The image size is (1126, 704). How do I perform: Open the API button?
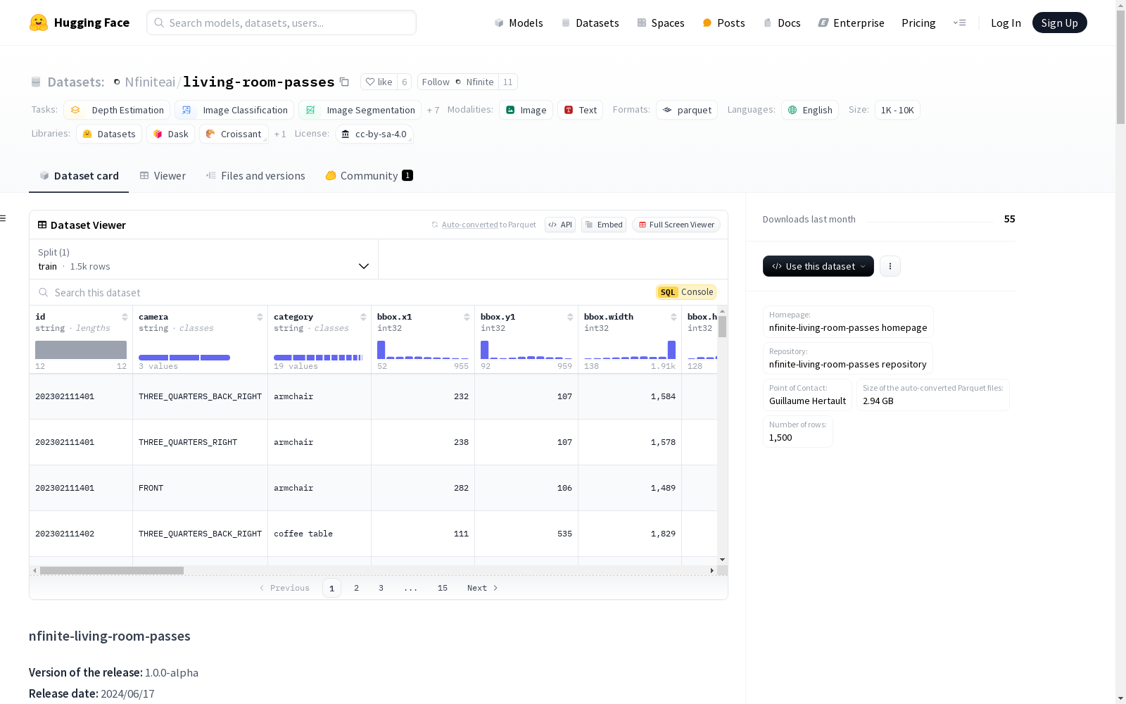tap(560, 225)
